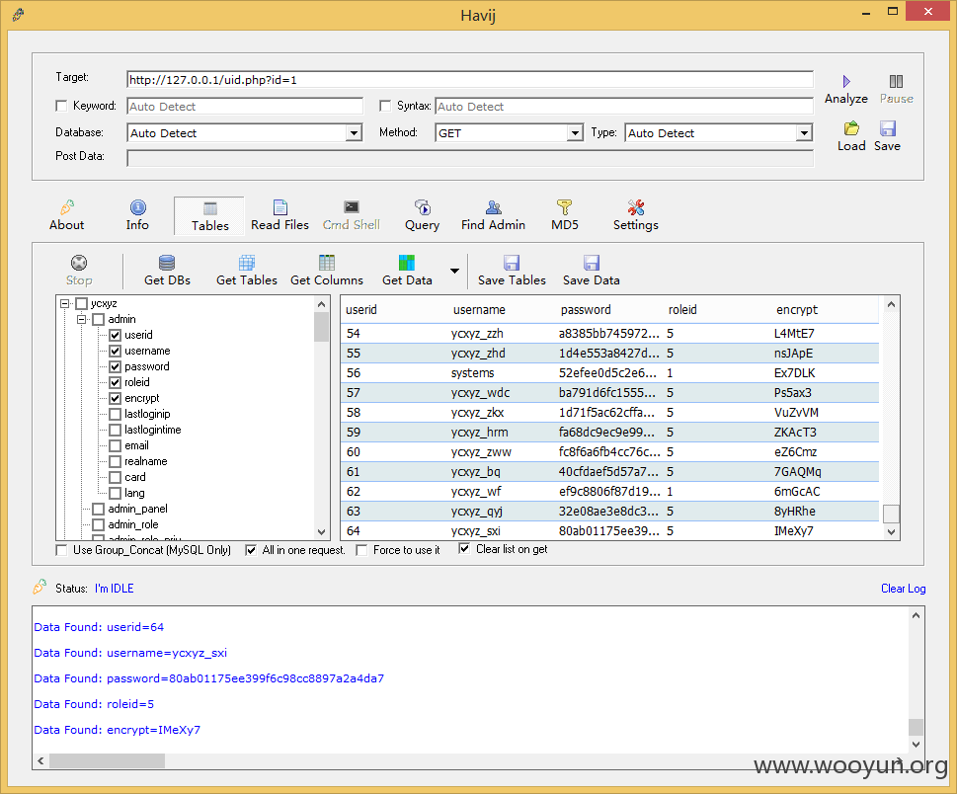Click the Save Tables icon

click(512, 263)
